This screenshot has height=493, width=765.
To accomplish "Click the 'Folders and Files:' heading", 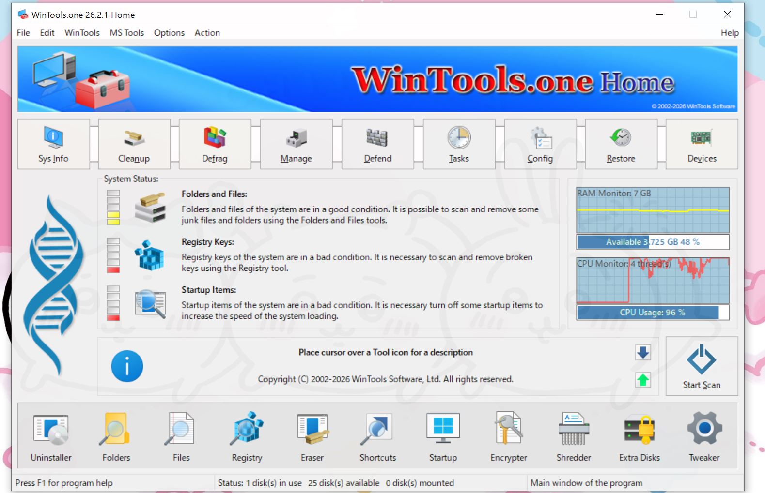I will (x=214, y=194).
